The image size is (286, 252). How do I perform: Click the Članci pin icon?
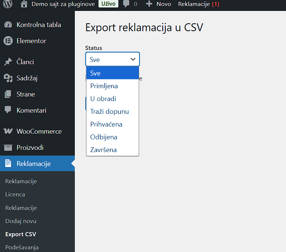pos(8,62)
